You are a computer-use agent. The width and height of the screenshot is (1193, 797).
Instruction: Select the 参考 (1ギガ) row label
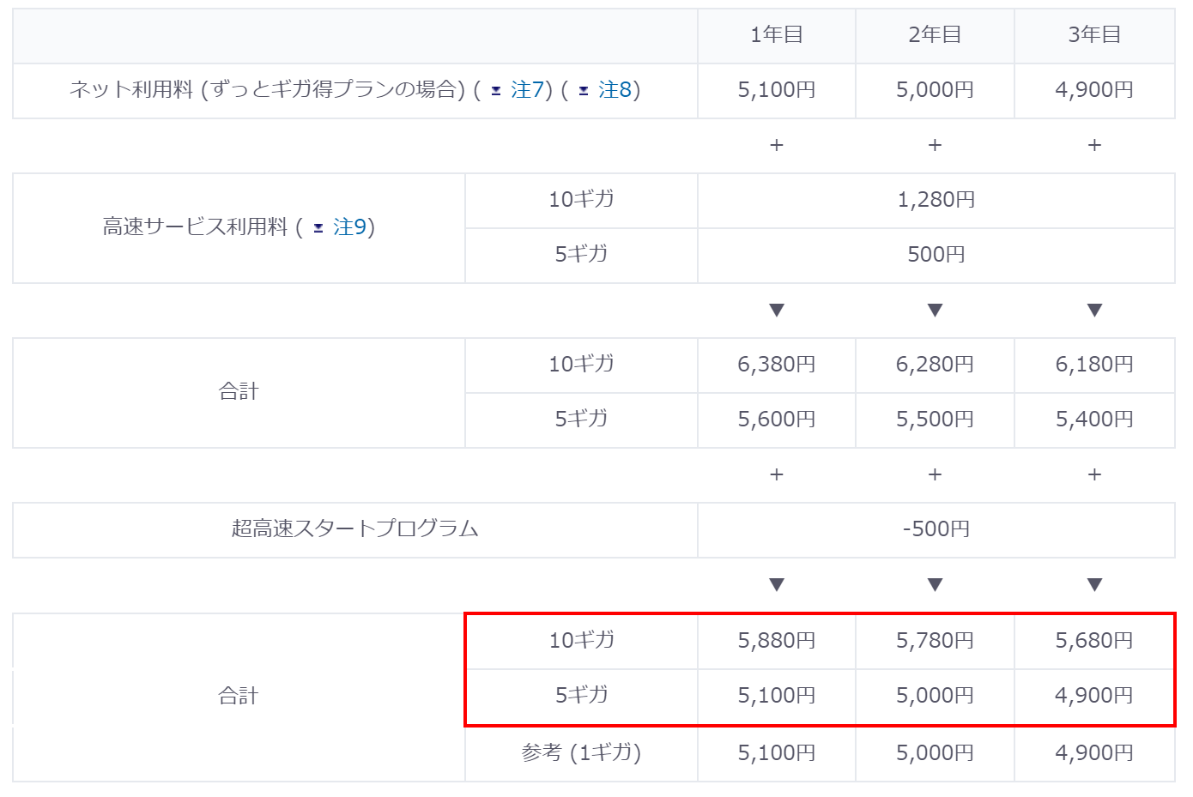[x=581, y=753]
